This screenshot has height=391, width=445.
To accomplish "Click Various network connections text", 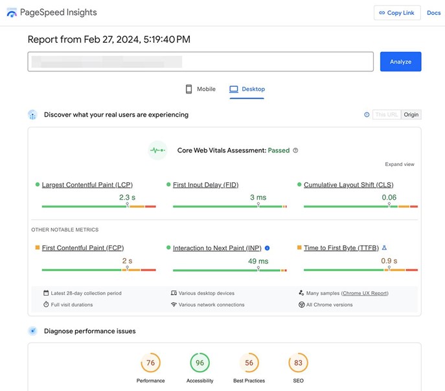I will 211,305.
